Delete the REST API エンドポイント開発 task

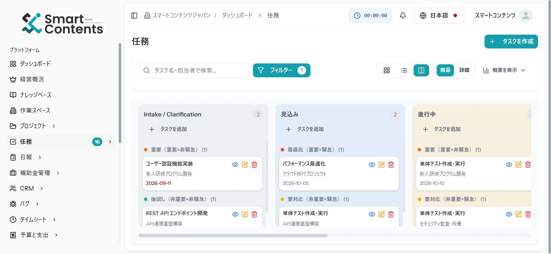point(254,214)
